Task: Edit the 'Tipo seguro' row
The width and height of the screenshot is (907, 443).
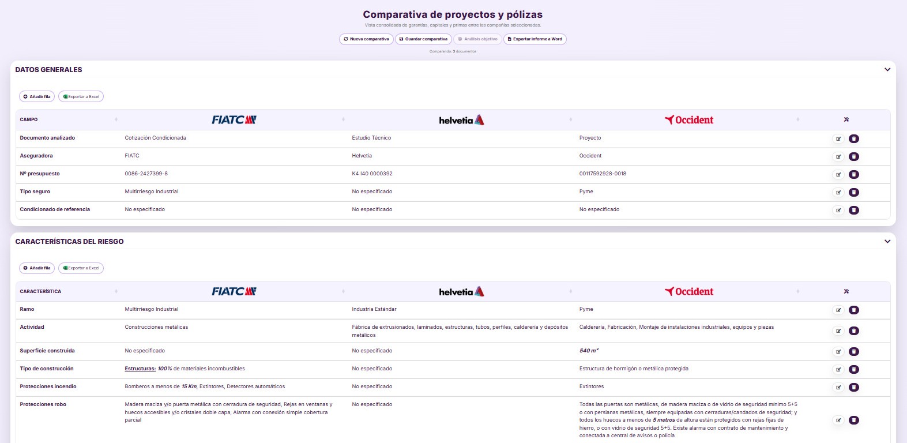Action: (x=838, y=193)
